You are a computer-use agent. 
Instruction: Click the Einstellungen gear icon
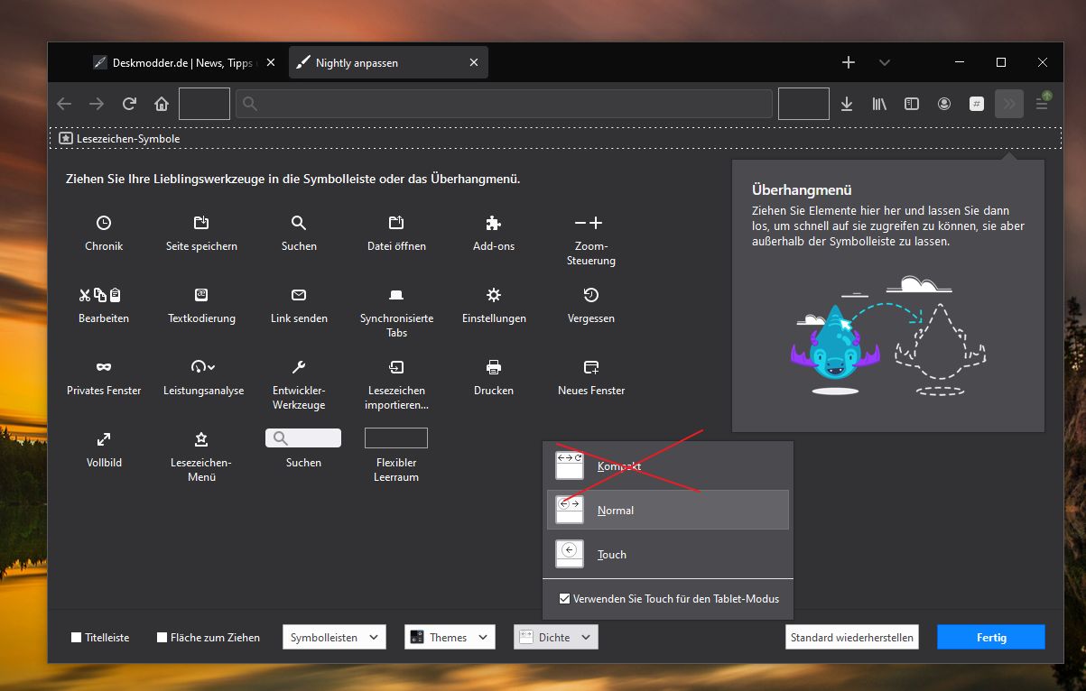click(x=493, y=295)
